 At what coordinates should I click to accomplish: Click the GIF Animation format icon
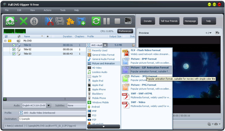pos(126,70)
